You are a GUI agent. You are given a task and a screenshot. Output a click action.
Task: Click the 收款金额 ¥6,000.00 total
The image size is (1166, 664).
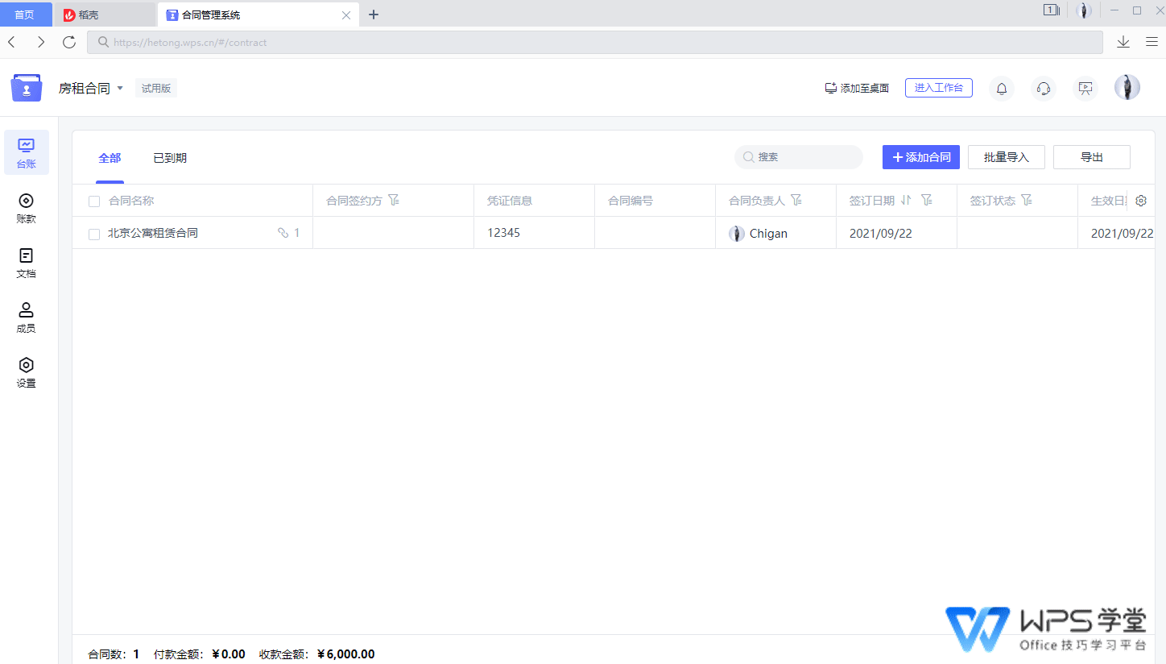coord(316,654)
